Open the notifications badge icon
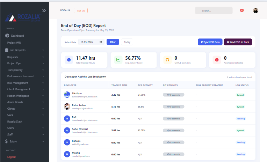Image resolution: width=267 pixels, height=162 pixels. coord(242,10)
